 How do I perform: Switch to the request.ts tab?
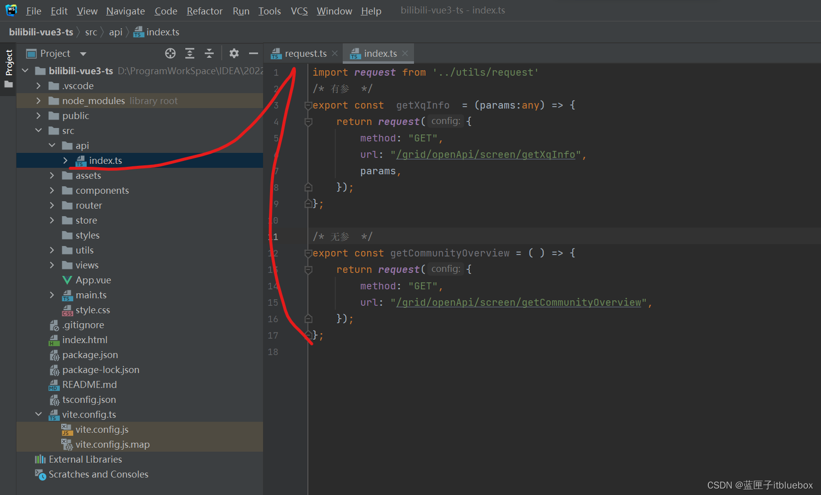305,53
